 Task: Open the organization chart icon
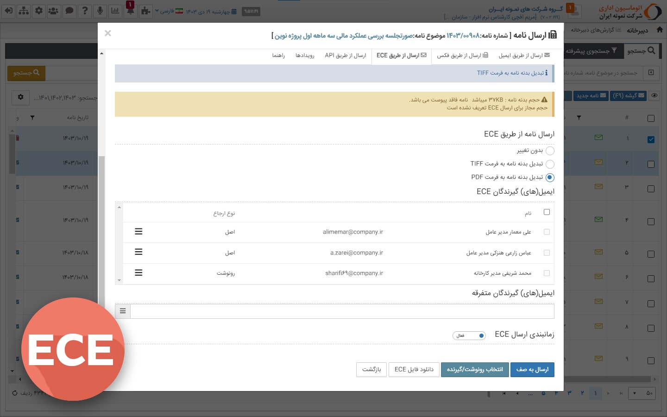point(24,11)
